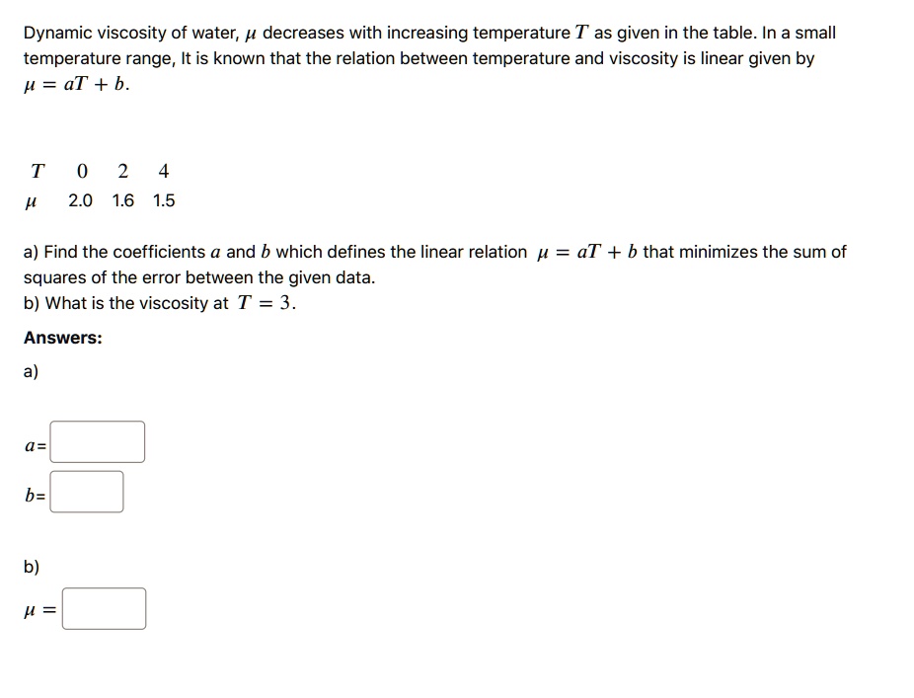Screen dimensions: 914x698
Task: Click the temperature value 4 in the table
Action: pos(163,171)
